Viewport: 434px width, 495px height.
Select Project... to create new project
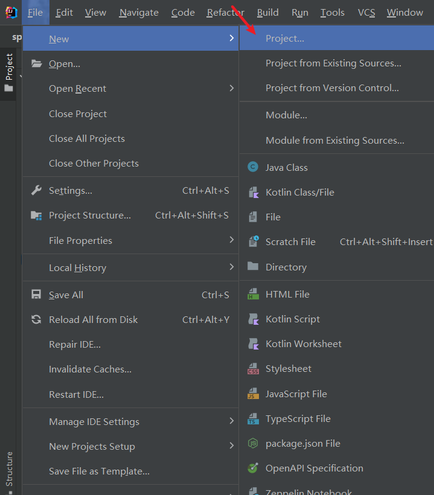(x=285, y=39)
